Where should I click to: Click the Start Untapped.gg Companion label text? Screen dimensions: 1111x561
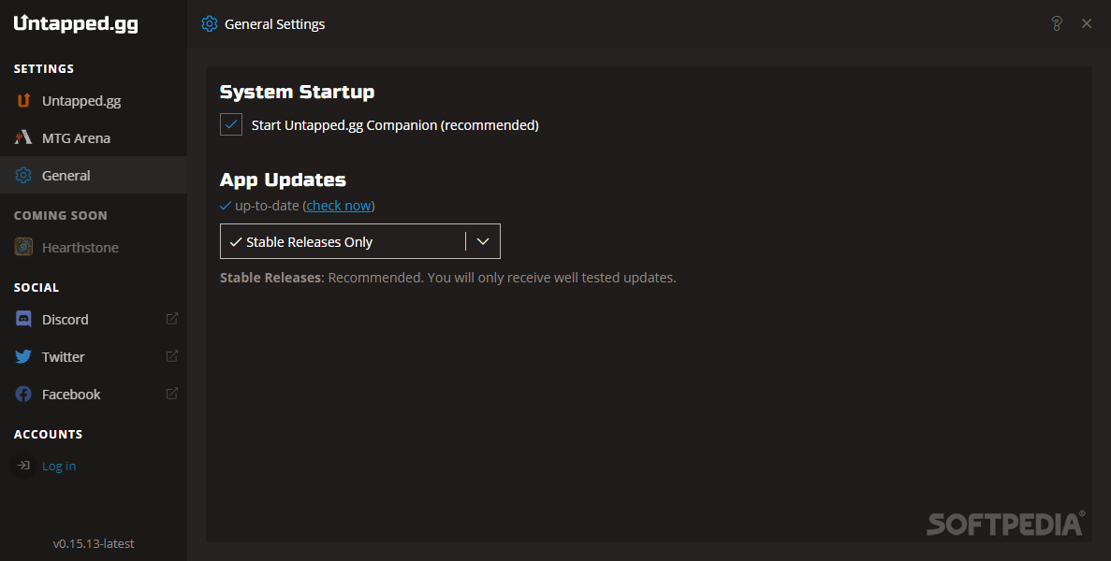395,125
